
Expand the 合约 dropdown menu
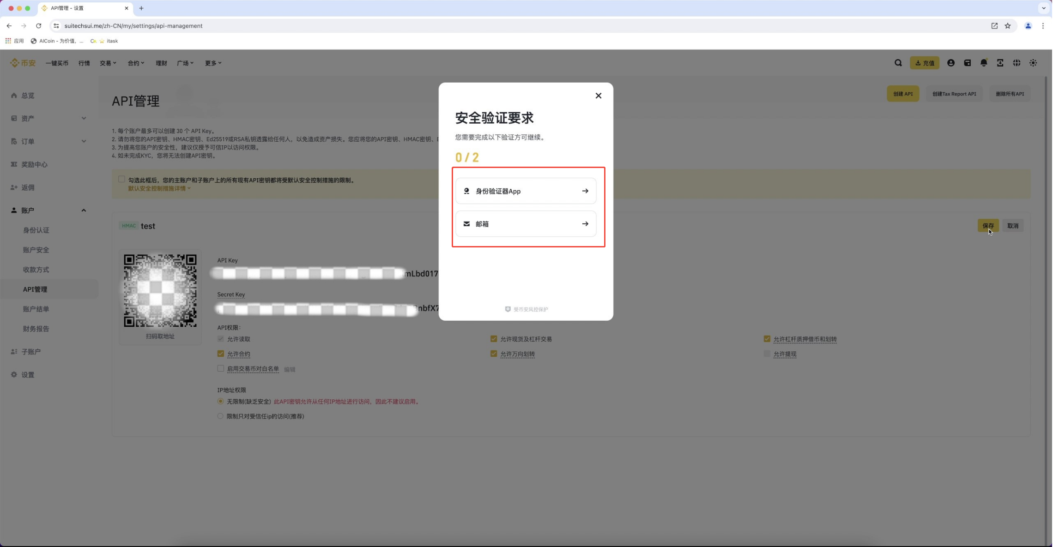point(136,63)
